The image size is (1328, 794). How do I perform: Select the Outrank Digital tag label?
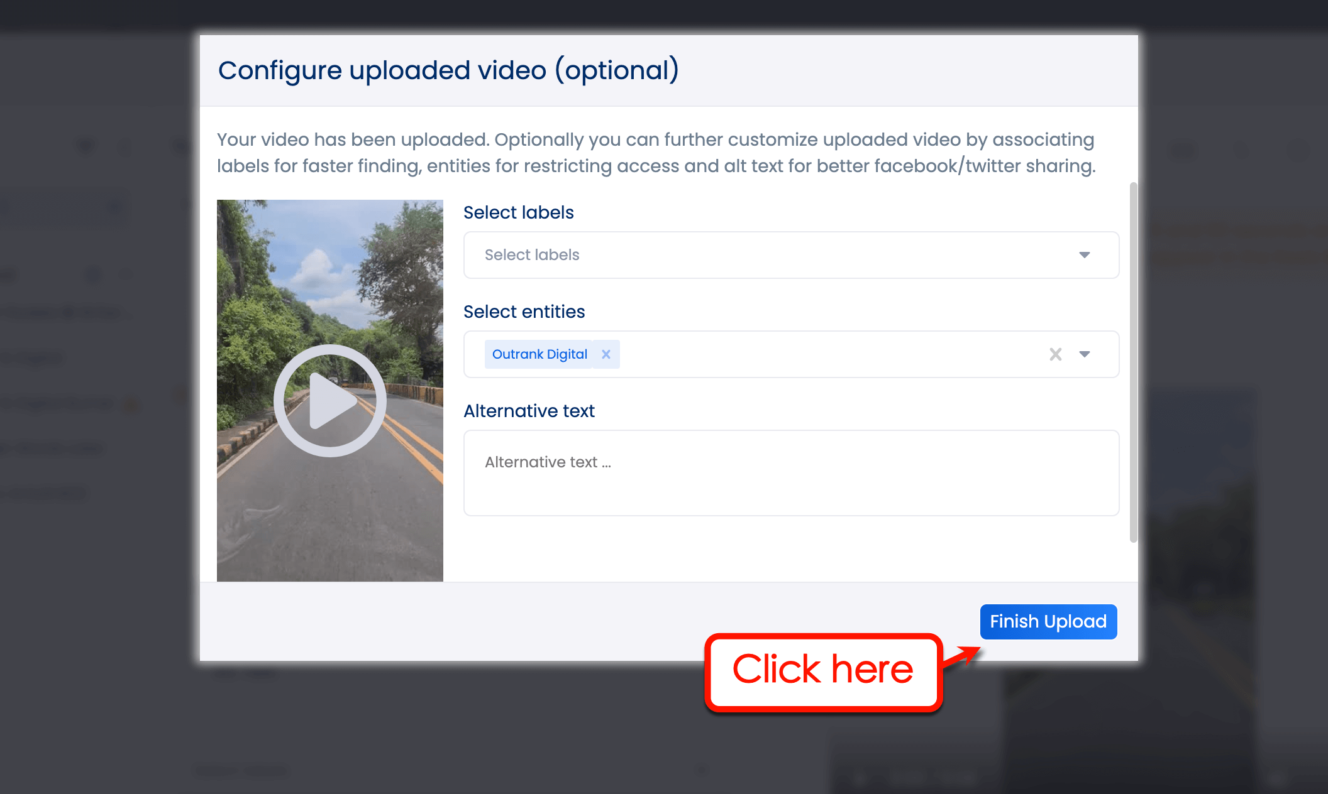pos(539,354)
